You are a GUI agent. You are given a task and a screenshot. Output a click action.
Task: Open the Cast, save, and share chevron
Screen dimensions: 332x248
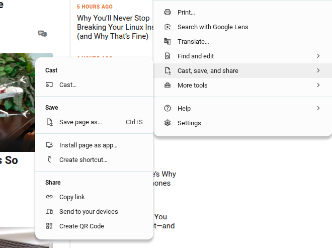[x=318, y=70]
